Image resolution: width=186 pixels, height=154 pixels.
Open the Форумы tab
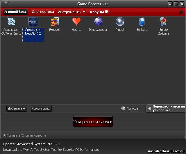99,12
